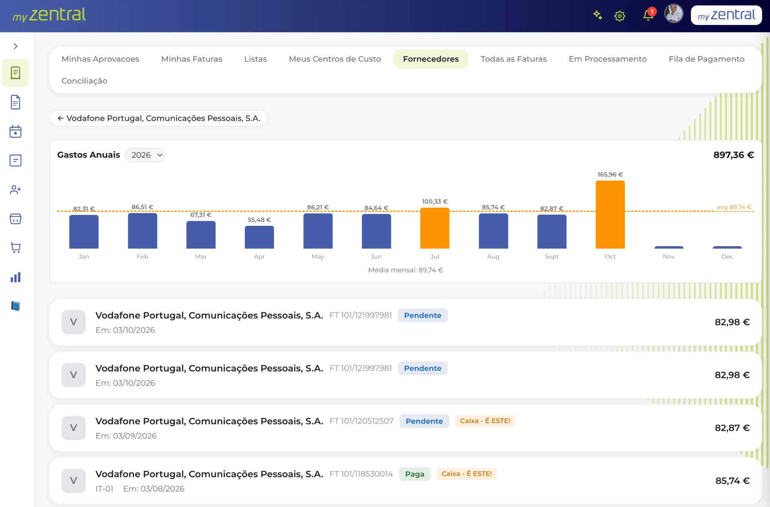Viewport: 770px width, 507px height.
Task: Open the shopping cart icon in sidebar
Action: [x=15, y=248]
